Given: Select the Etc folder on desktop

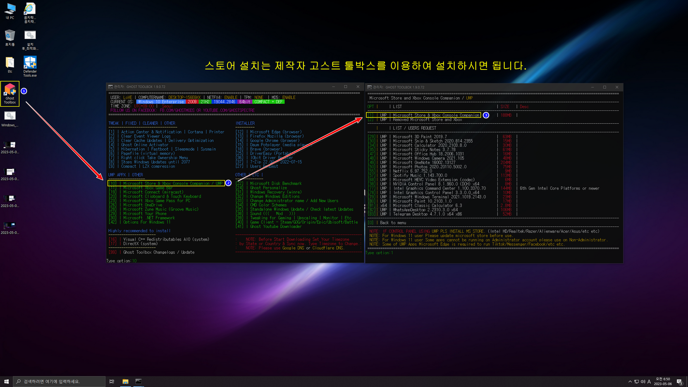Looking at the screenshot, I should click(10, 65).
